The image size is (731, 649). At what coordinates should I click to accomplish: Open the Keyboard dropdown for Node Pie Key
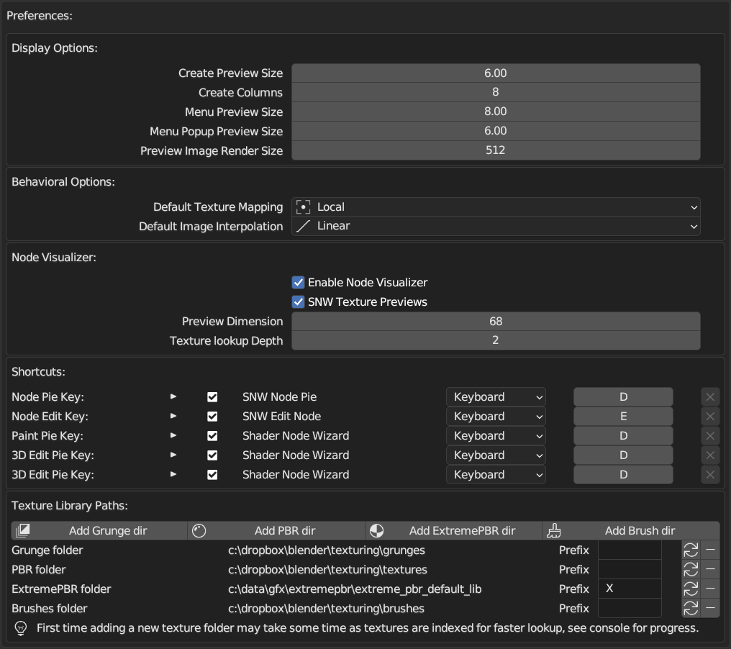496,396
